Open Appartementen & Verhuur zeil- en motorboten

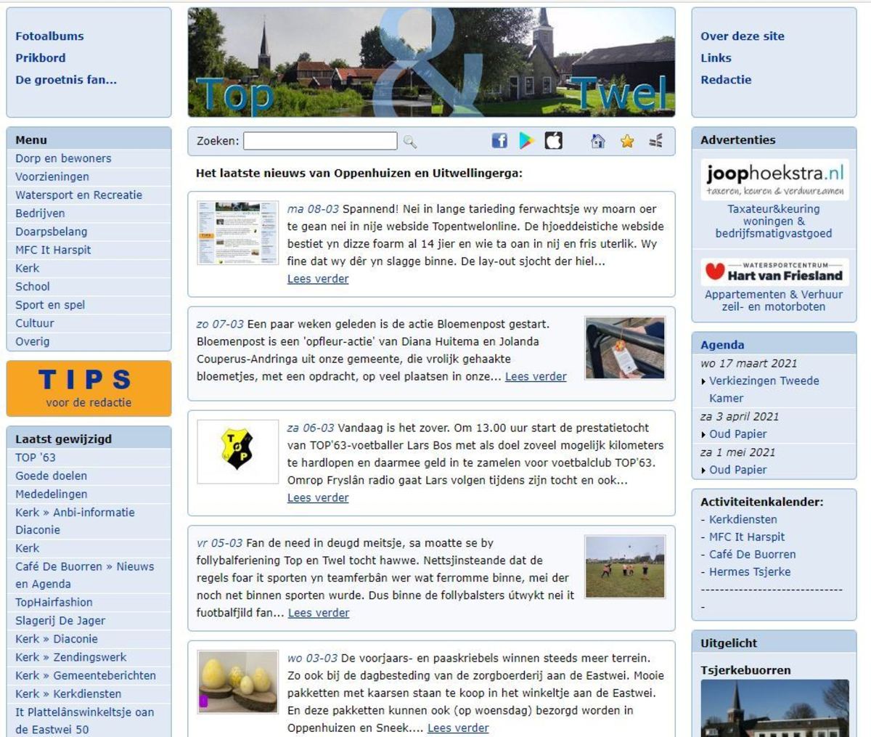click(x=774, y=301)
